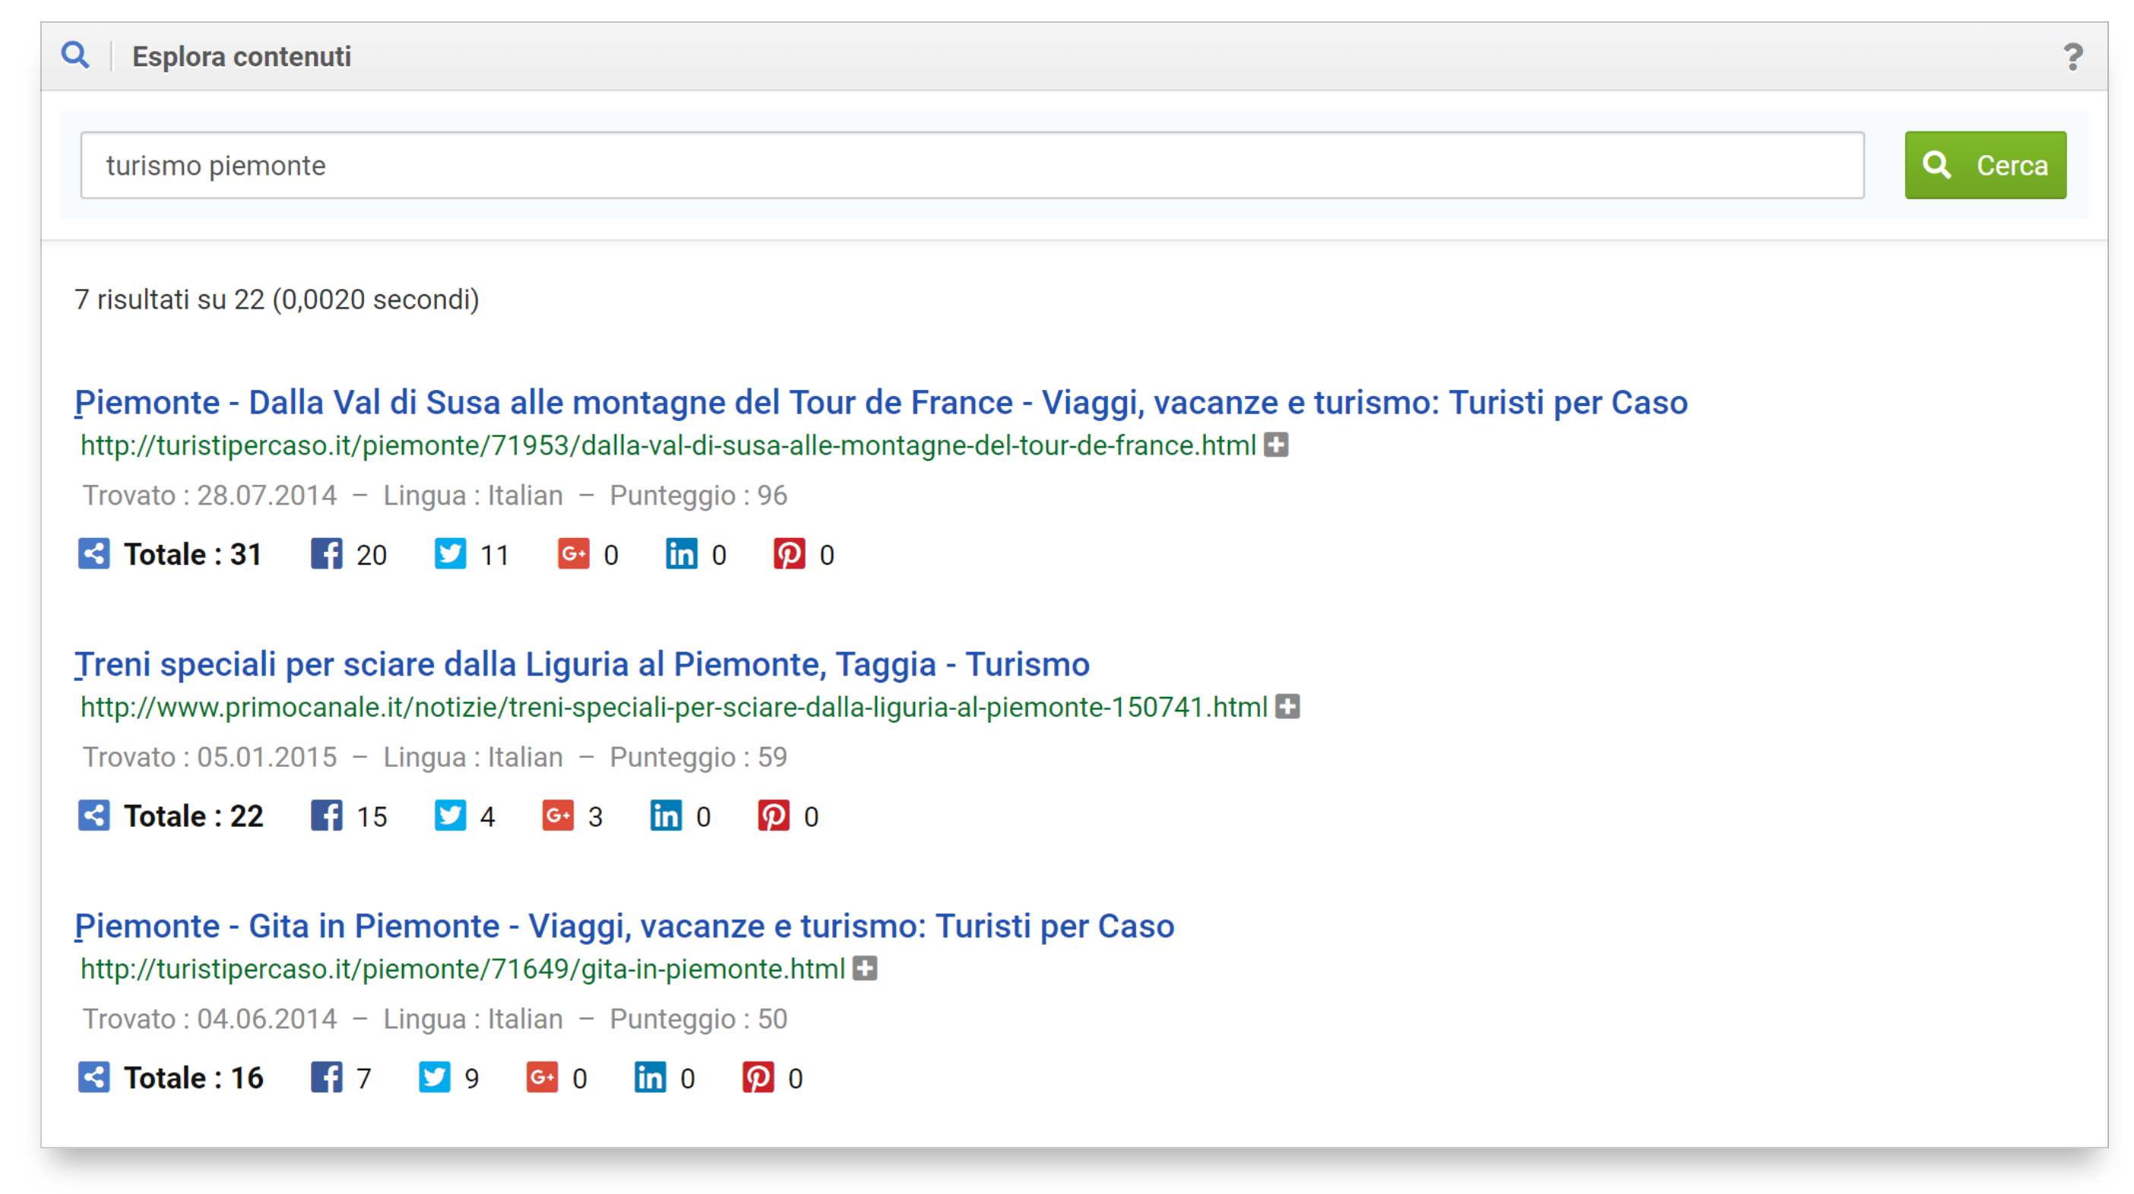Screen dimensions: 2134x1194
Task: Click Google+ icon showing 3 shares
Action: click(x=558, y=816)
